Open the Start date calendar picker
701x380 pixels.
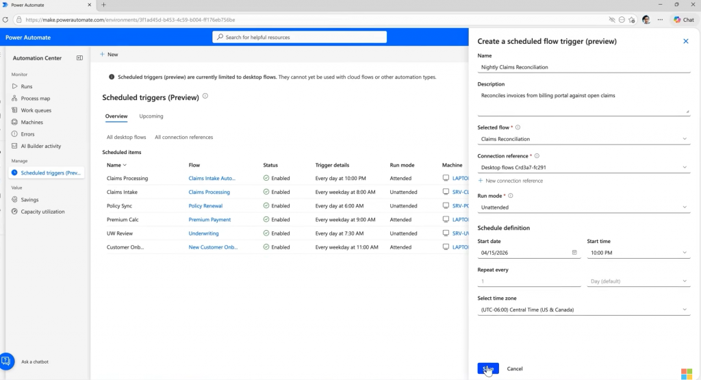point(574,253)
